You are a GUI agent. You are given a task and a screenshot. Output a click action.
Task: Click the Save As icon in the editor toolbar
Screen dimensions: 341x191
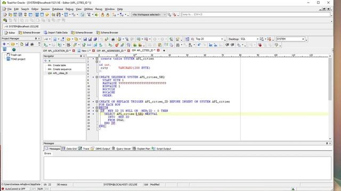90,39
